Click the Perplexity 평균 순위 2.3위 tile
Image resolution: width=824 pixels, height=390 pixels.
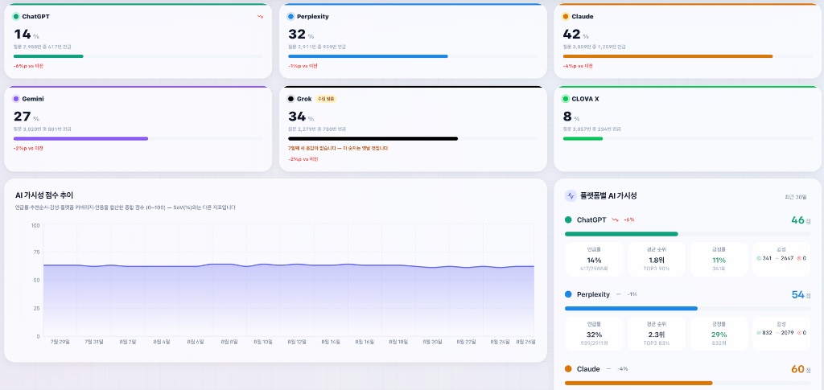pos(657,334)
